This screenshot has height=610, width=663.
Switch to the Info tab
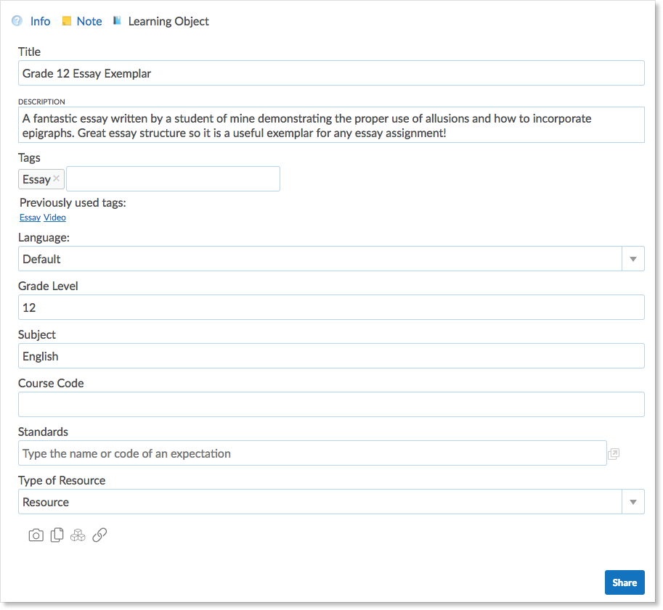pos(40,21)
